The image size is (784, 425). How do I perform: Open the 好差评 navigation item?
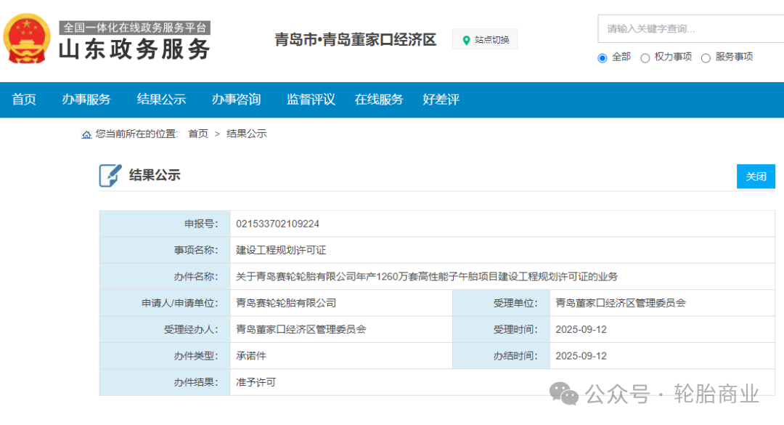pyautogui.click(x=441, y=100)
